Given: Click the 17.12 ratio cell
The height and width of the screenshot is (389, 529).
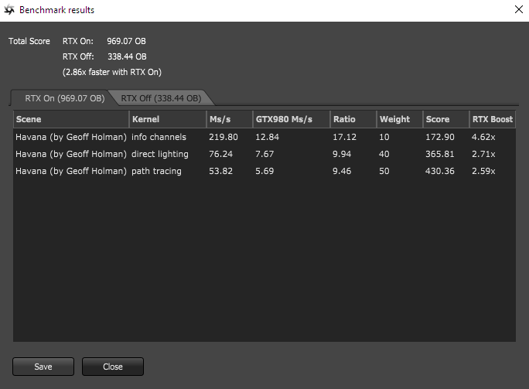Looking at the screenshot, I should click(x=344, y=137).
